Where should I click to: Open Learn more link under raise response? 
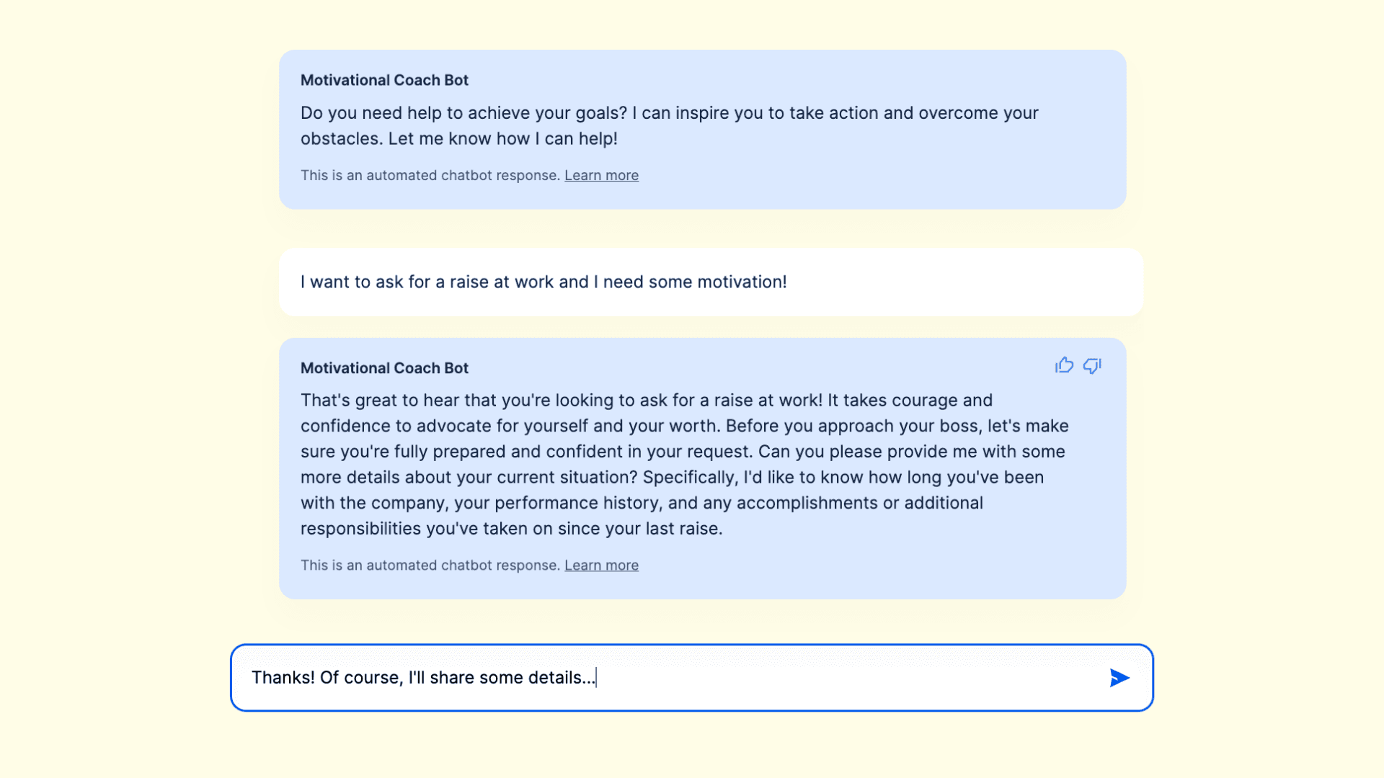[x=601, y=565]
